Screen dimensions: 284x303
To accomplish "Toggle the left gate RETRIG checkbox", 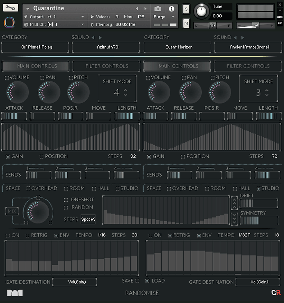I will point(28,235).
